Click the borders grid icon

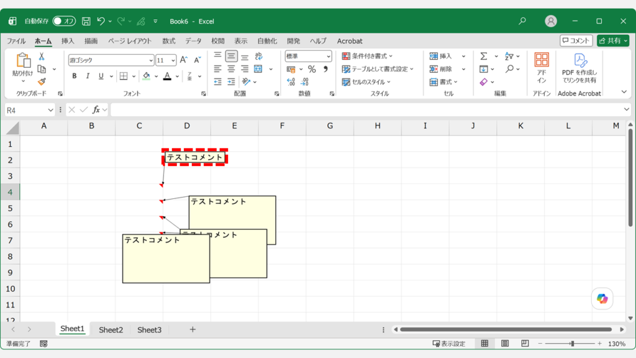(x=124, y=76)
